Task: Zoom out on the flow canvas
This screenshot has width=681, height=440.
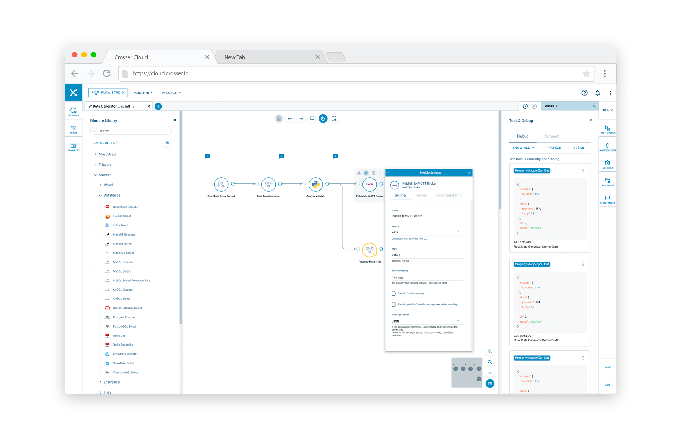Action: click(490, 362)
